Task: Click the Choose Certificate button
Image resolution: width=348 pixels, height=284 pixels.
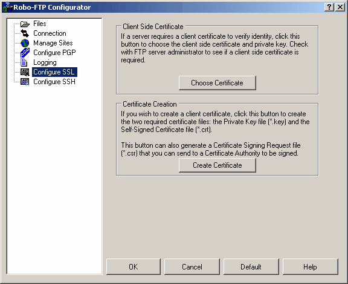Action: pos(217,83)
